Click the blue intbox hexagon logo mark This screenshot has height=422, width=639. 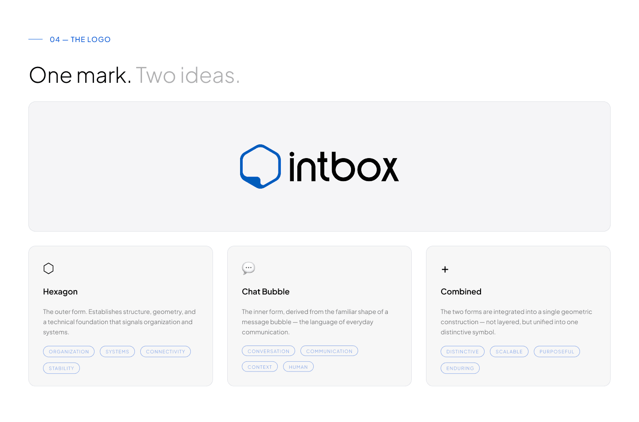[x=260, y=166]
